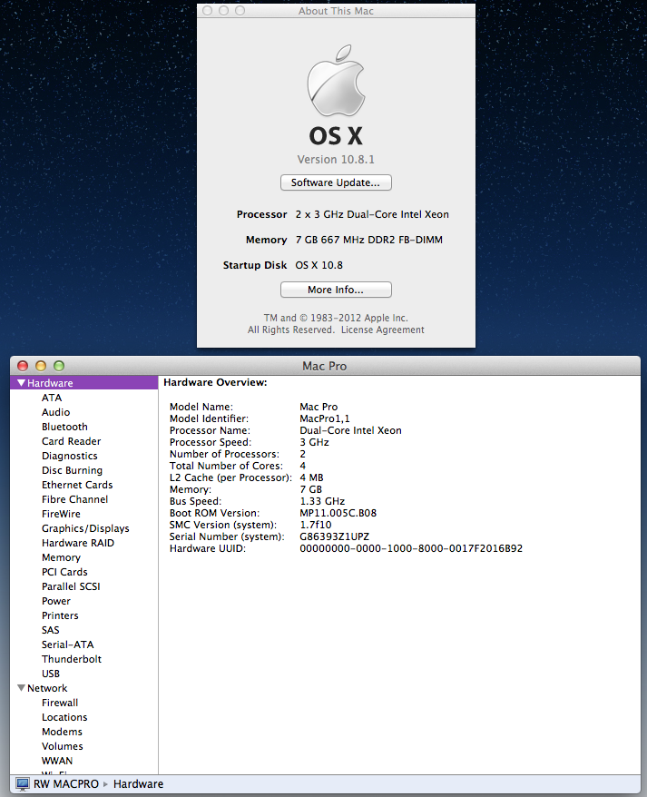Click Hardware in the path bar
The image size is (647, 797).
click(138, 784)
